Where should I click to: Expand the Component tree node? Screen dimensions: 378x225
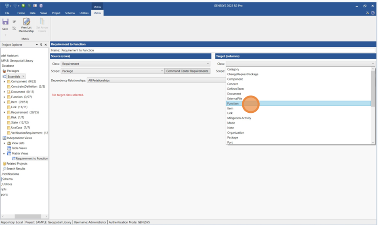click(x=4, y=81)
